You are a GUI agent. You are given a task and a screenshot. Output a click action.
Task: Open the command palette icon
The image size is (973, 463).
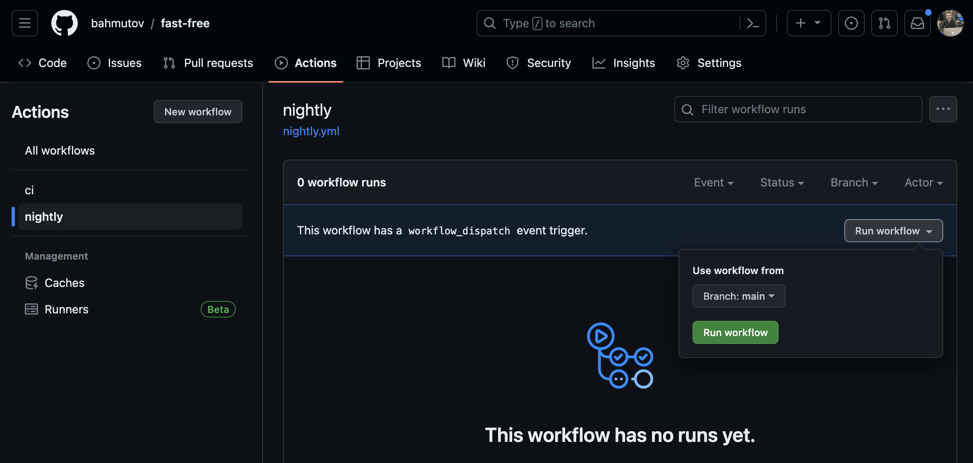coord(753,23)
